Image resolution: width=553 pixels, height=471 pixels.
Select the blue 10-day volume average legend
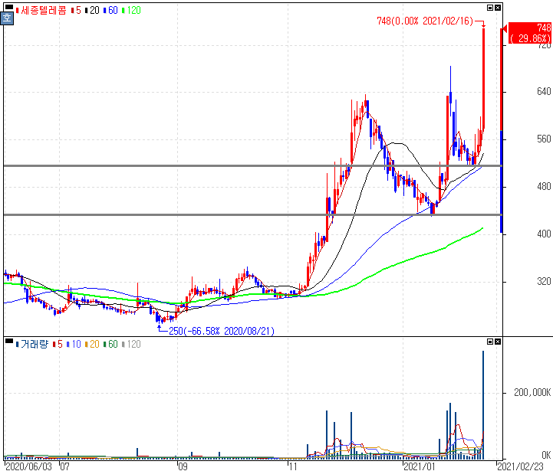pos(74,344)
